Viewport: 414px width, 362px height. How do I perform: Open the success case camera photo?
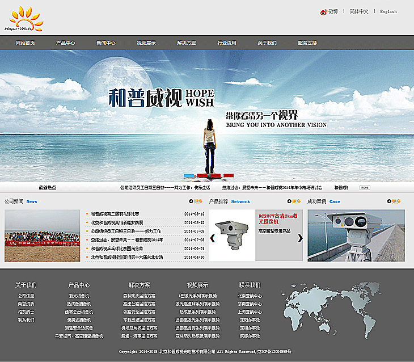[x=356, y=235]
